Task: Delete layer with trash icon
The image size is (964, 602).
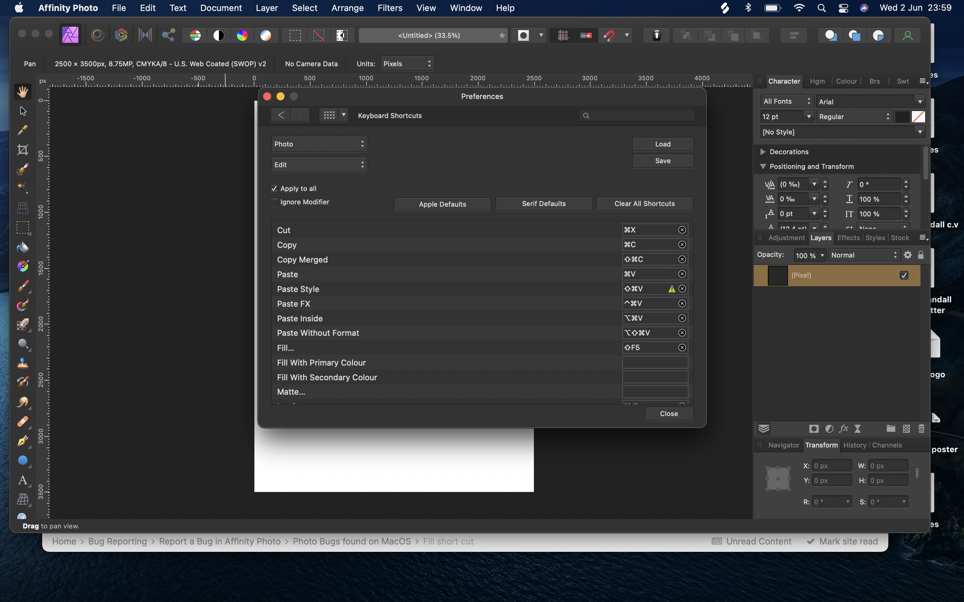Action: pyautogui.click(x=921, y=429)
